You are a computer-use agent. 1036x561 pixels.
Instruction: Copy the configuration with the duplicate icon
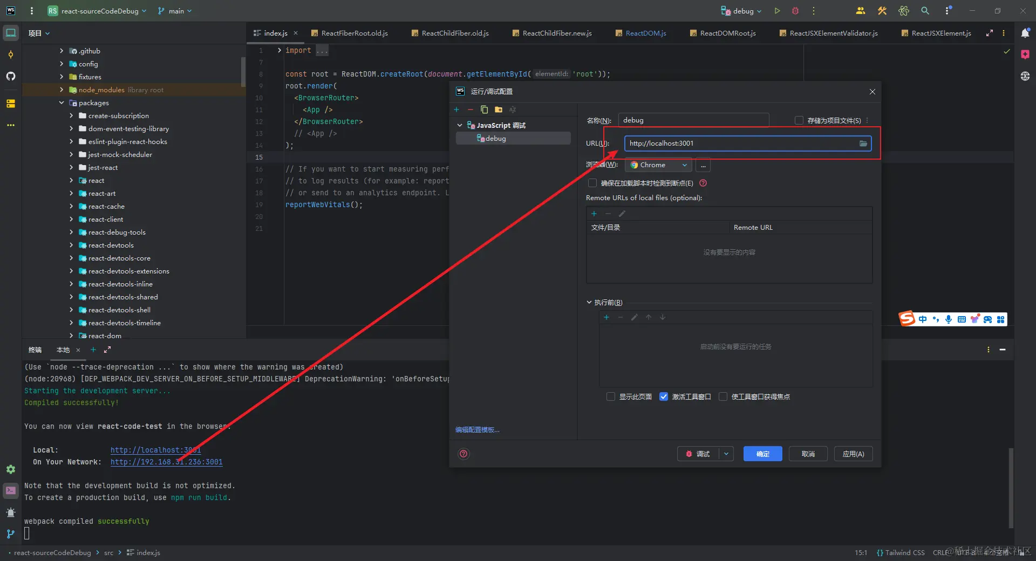pyautogui.click(x=484, y=110)
